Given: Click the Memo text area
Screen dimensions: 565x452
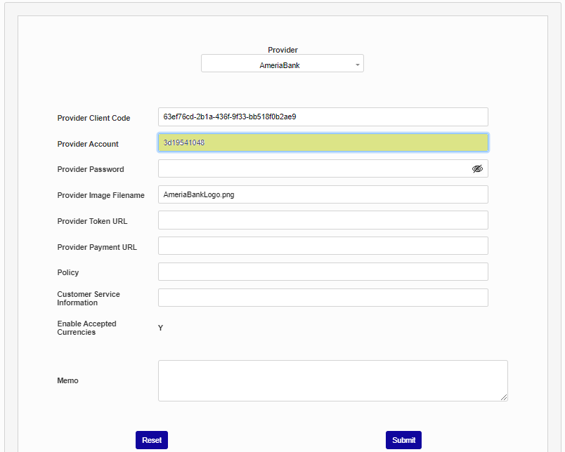Looking at the screenshot, I should point(332,380).
